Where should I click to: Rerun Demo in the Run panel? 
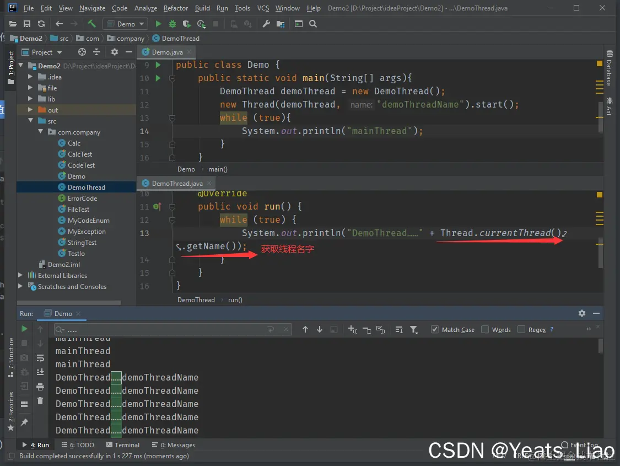tap(24, 329)
